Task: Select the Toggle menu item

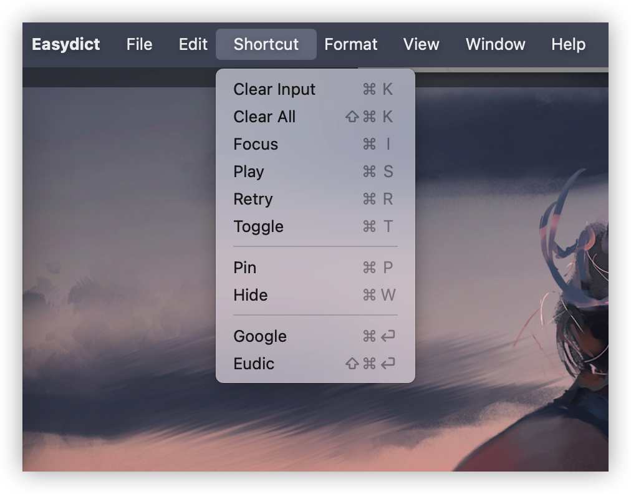Action: point(315,226)
